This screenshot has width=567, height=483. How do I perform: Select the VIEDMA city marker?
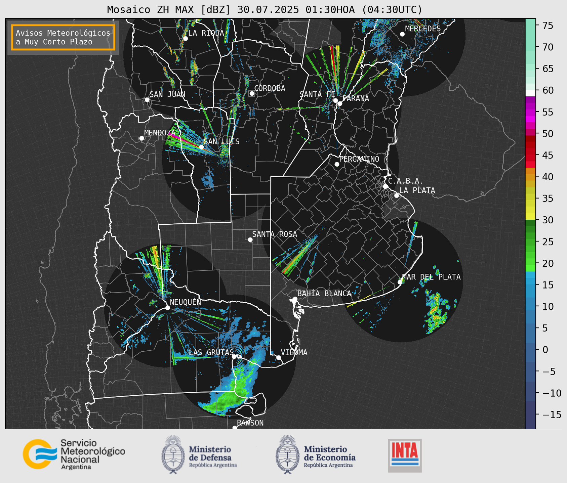click(278, 357)
